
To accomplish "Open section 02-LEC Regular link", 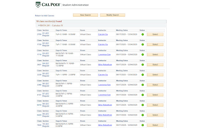I will coord(46,44).
